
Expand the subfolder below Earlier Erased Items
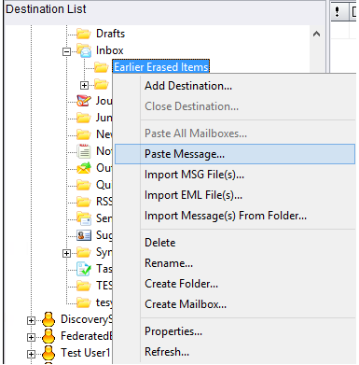(x=84, y=85)
